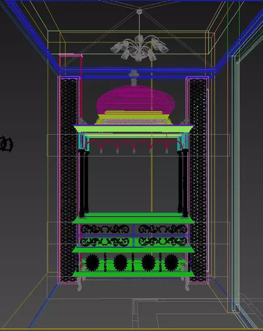This screenshot has height=331, width=263.
Task: Select the left pair of black columns
Action: coord(84,183)
